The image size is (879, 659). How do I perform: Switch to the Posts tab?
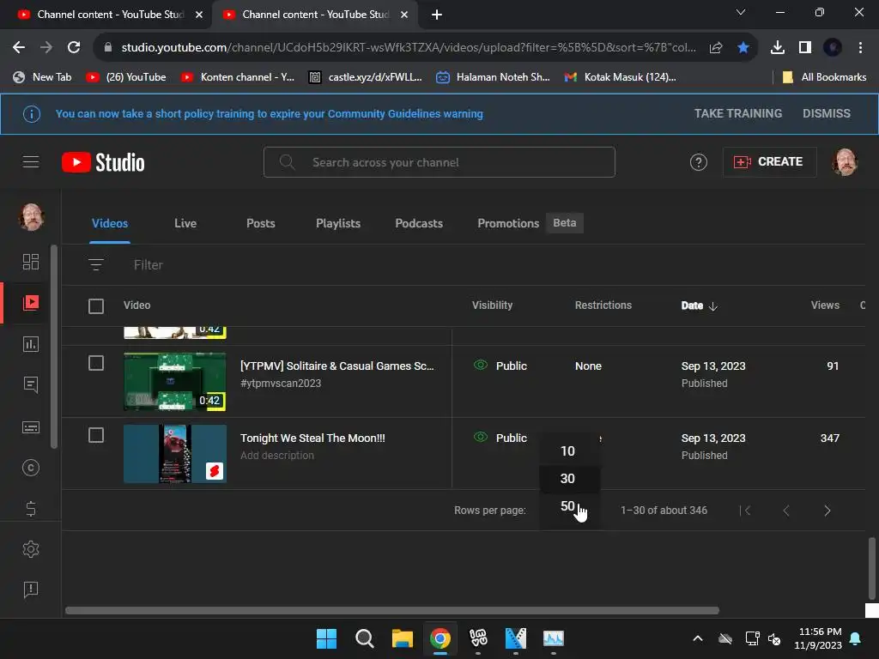(x=261, y=223)
